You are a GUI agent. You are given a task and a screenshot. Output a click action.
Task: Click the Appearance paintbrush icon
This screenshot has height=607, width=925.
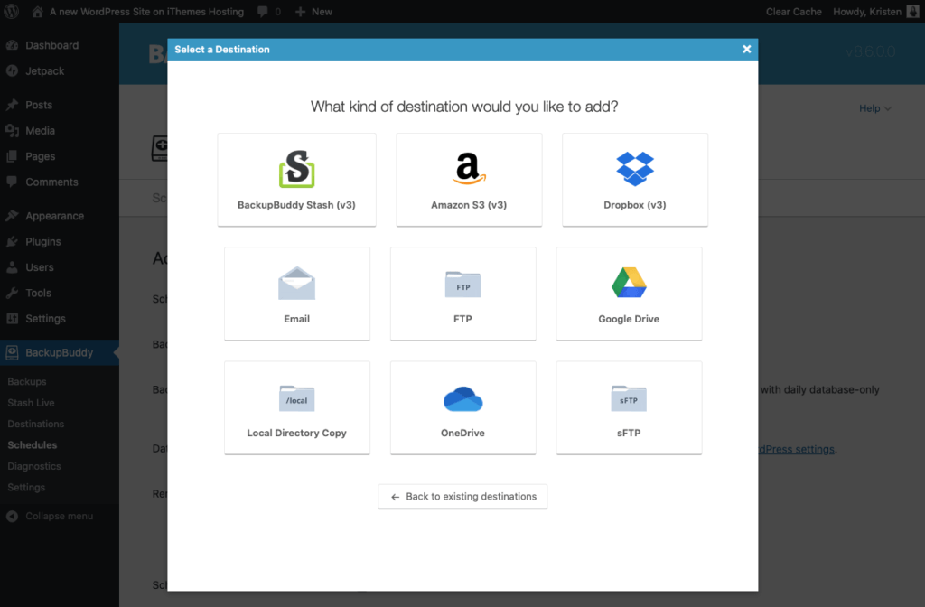coord(12,216)
